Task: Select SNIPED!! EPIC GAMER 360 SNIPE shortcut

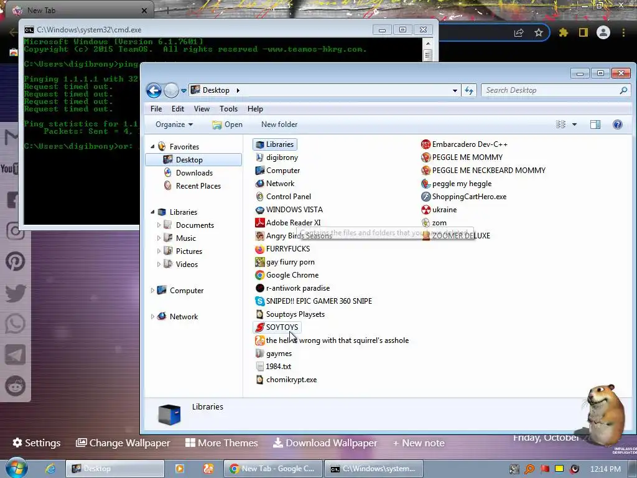Action: click(x=314, y=301)
